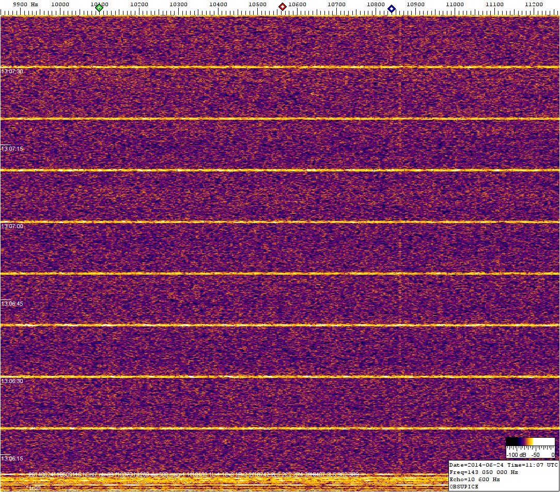Click the 9900 Hz label on frequency ruler

[x=25, y=4]
